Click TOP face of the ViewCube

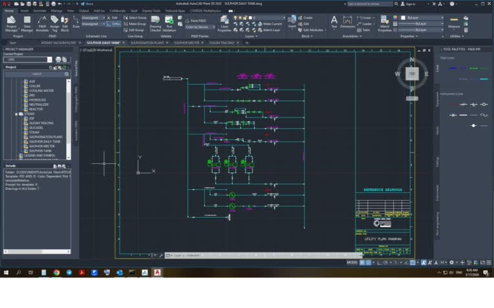click(412, 74)
